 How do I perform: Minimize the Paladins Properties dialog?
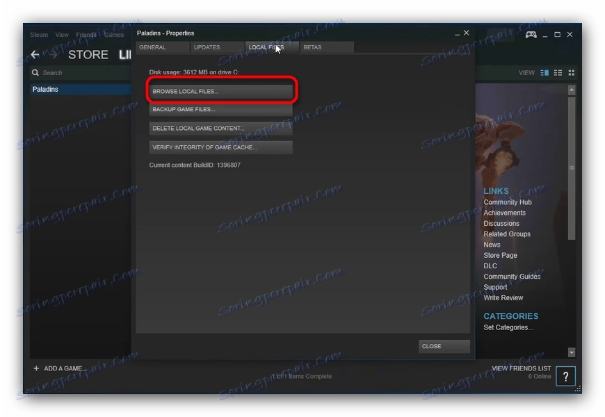pyautogui.click(x=457, y=33)
